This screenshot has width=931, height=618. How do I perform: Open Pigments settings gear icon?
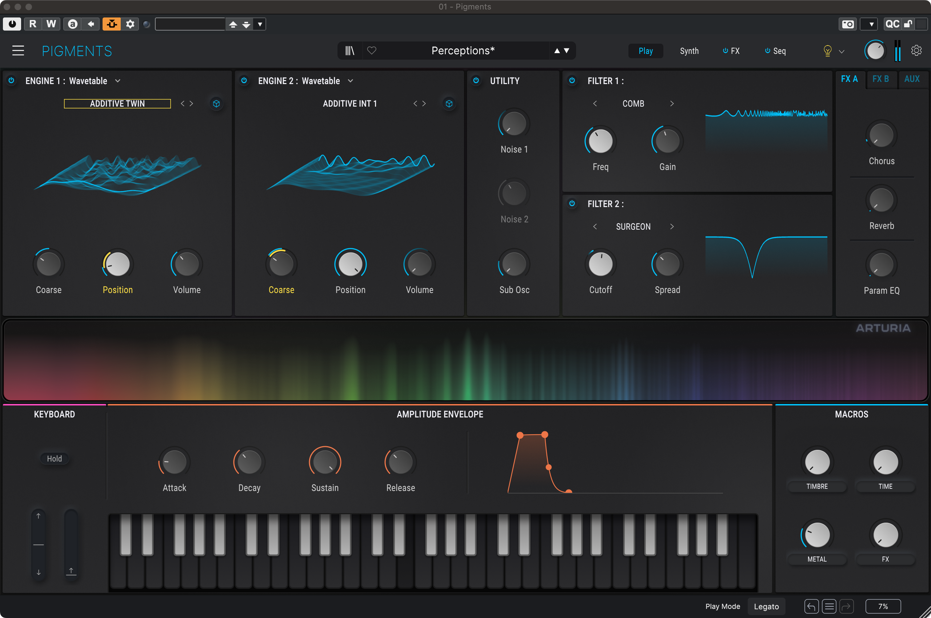click(x=916, y=51)
